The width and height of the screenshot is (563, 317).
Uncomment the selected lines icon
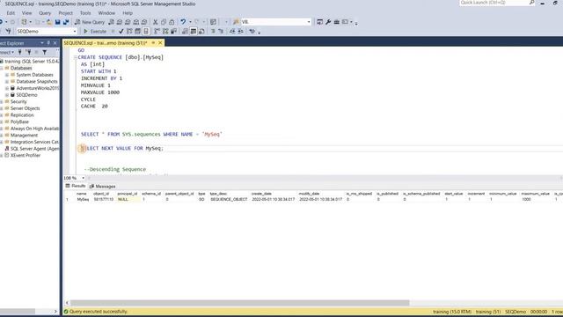[x=221, y=32]
